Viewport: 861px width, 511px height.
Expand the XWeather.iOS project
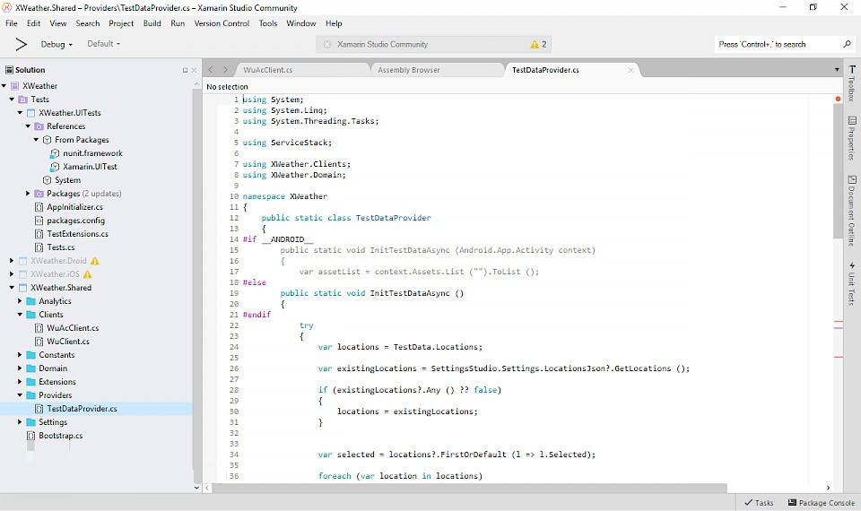[x=12, y=274]
